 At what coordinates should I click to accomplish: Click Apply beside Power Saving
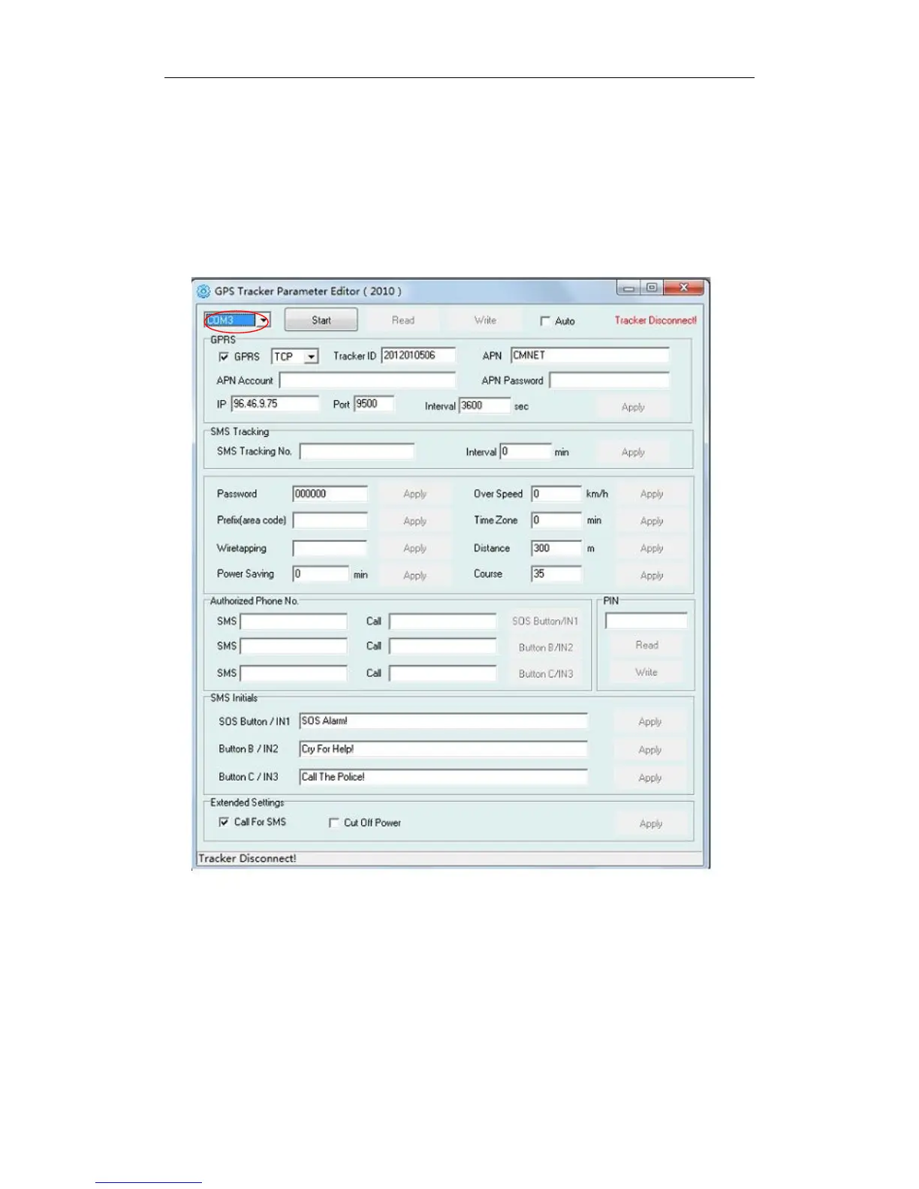point(415,575)
